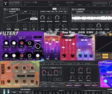The height and width of the screenshot is (94, 112).
Task: Open the Mod Env Analog selector
Action: (86, 37)
